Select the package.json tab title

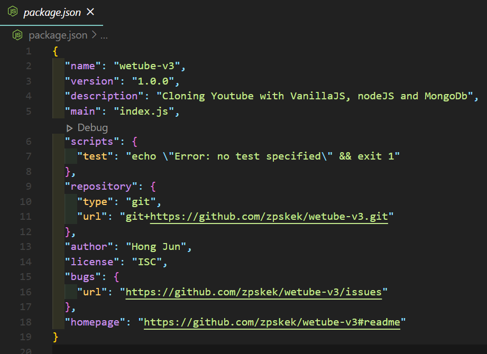tap(52, 12)
